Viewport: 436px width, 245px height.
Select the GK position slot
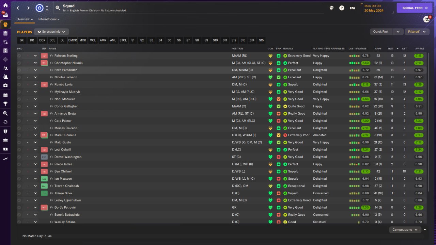22,40
